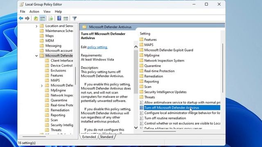Select MAPS node in the left tree

(x=52, y=80)
